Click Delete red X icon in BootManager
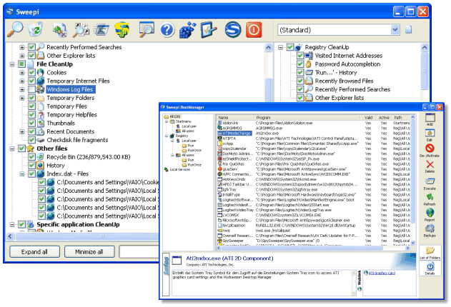 pos(430,164)
